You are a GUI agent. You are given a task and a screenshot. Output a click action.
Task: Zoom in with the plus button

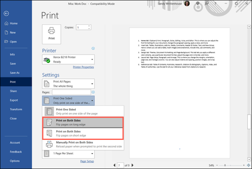(x=244, y=165)
